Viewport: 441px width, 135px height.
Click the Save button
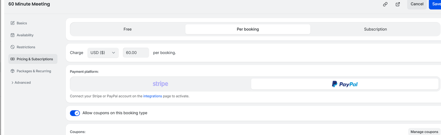435,4
